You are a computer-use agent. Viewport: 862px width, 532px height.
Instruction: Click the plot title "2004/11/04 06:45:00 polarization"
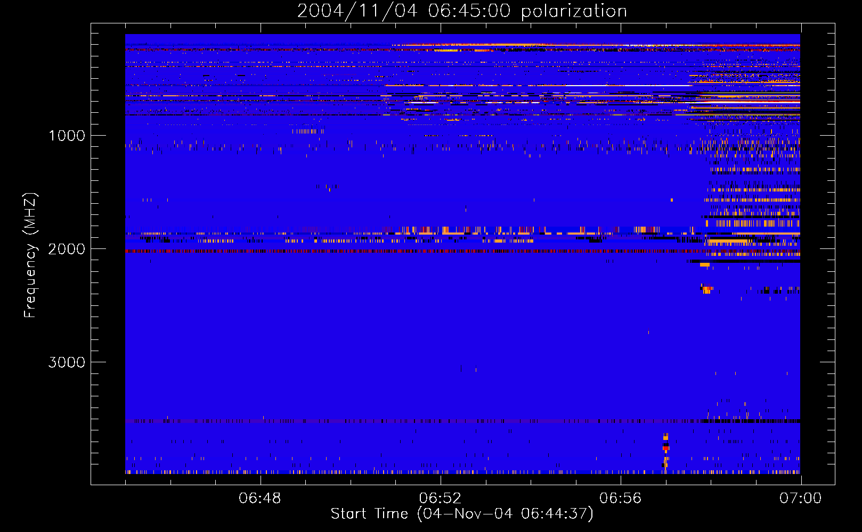(462, 11)
